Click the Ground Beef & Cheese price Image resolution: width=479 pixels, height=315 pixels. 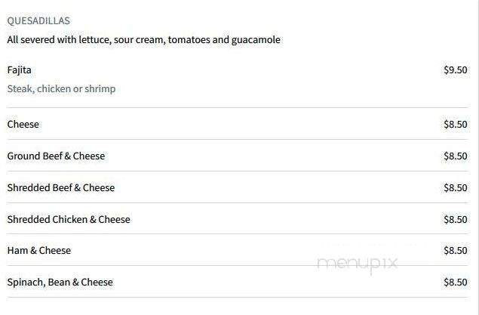456,156
